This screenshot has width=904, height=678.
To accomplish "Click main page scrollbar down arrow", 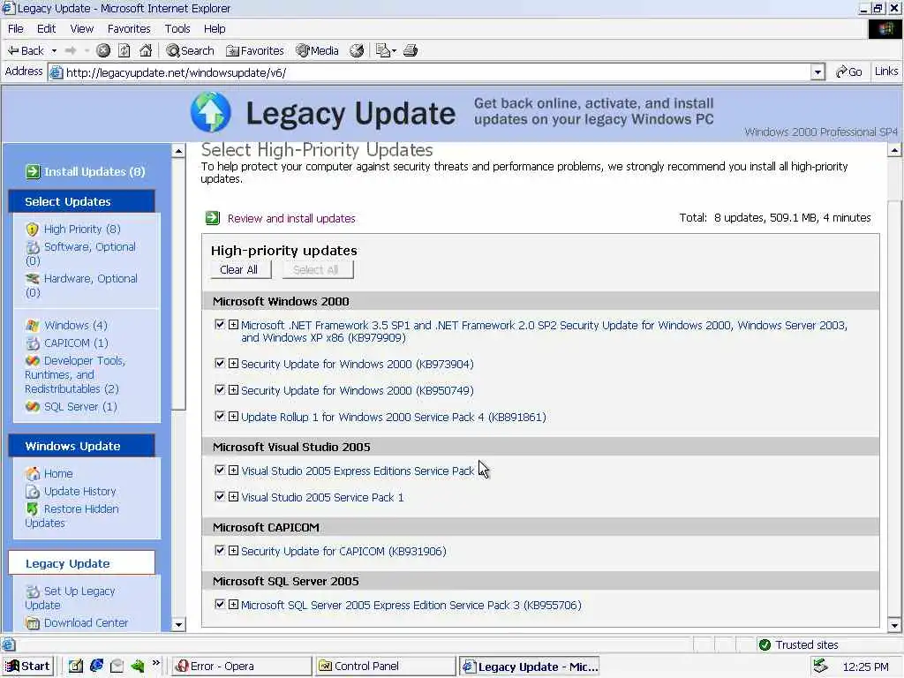I will coord(894,625).
